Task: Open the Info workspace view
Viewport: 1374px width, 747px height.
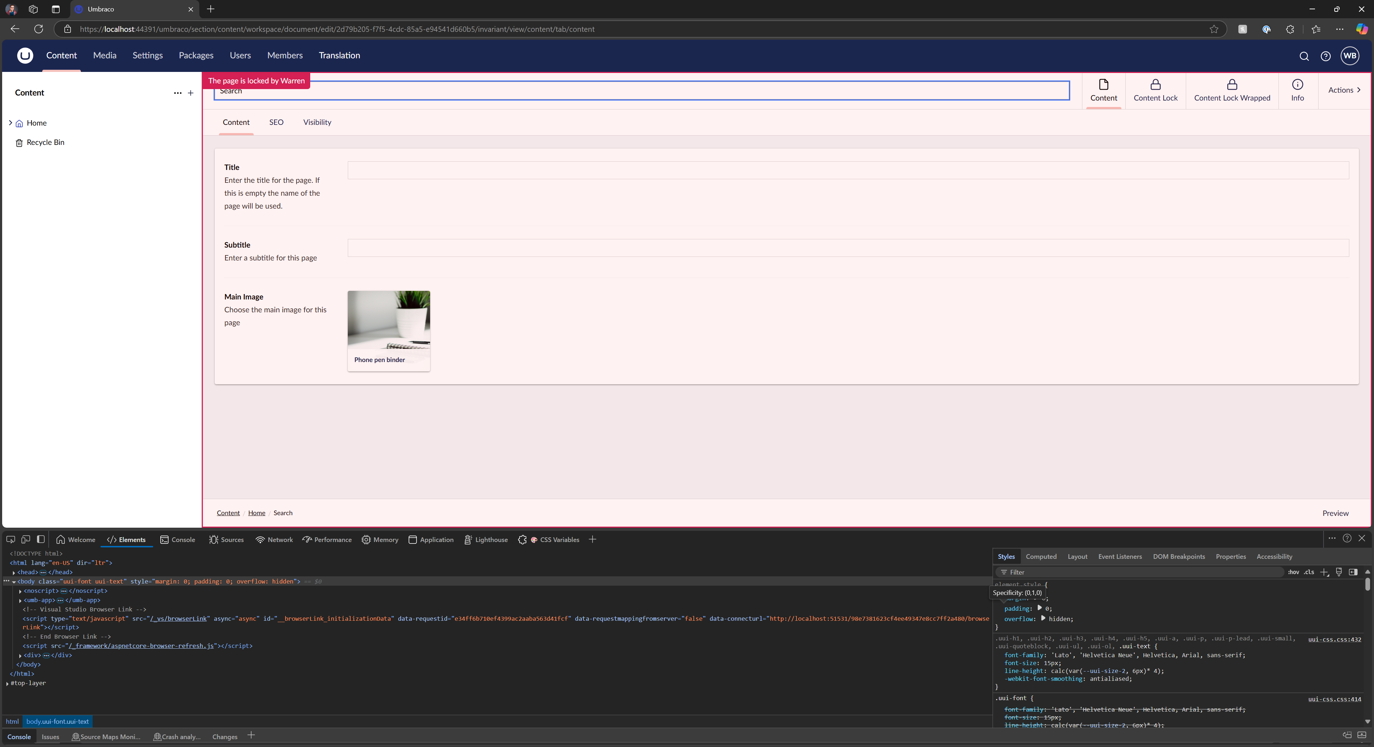Action: click(x=1297, y=91)
